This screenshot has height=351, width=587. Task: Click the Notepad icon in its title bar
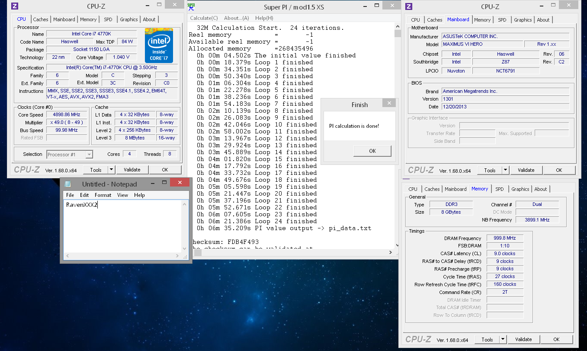(x=67, y=184)
